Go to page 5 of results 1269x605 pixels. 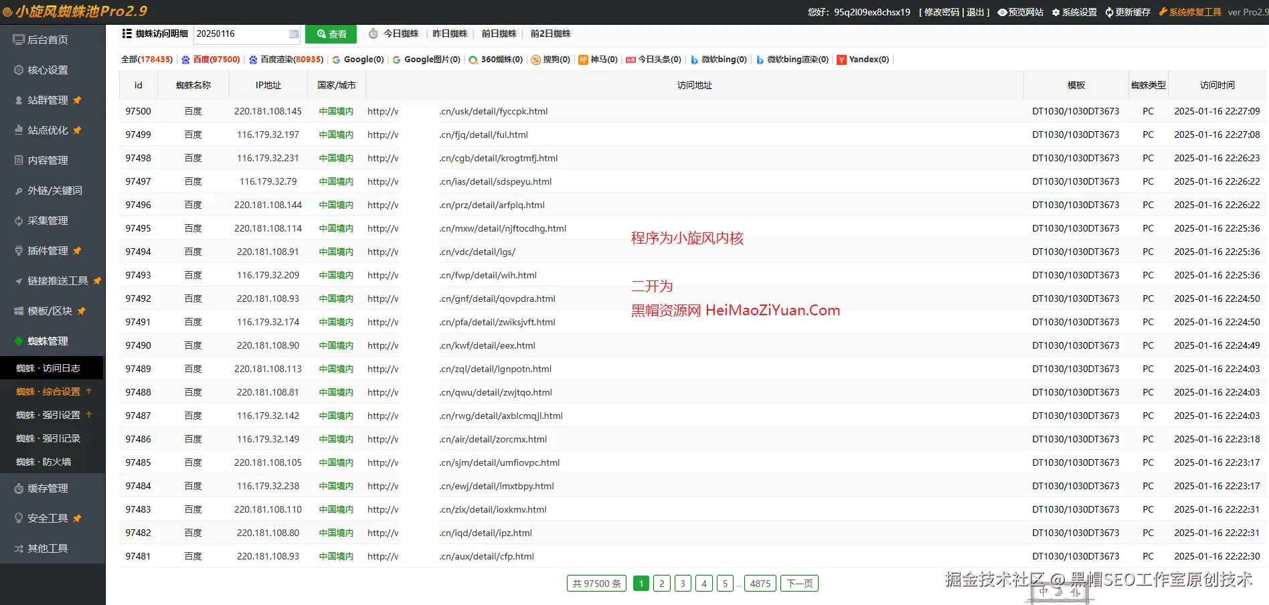pos(725,584)
